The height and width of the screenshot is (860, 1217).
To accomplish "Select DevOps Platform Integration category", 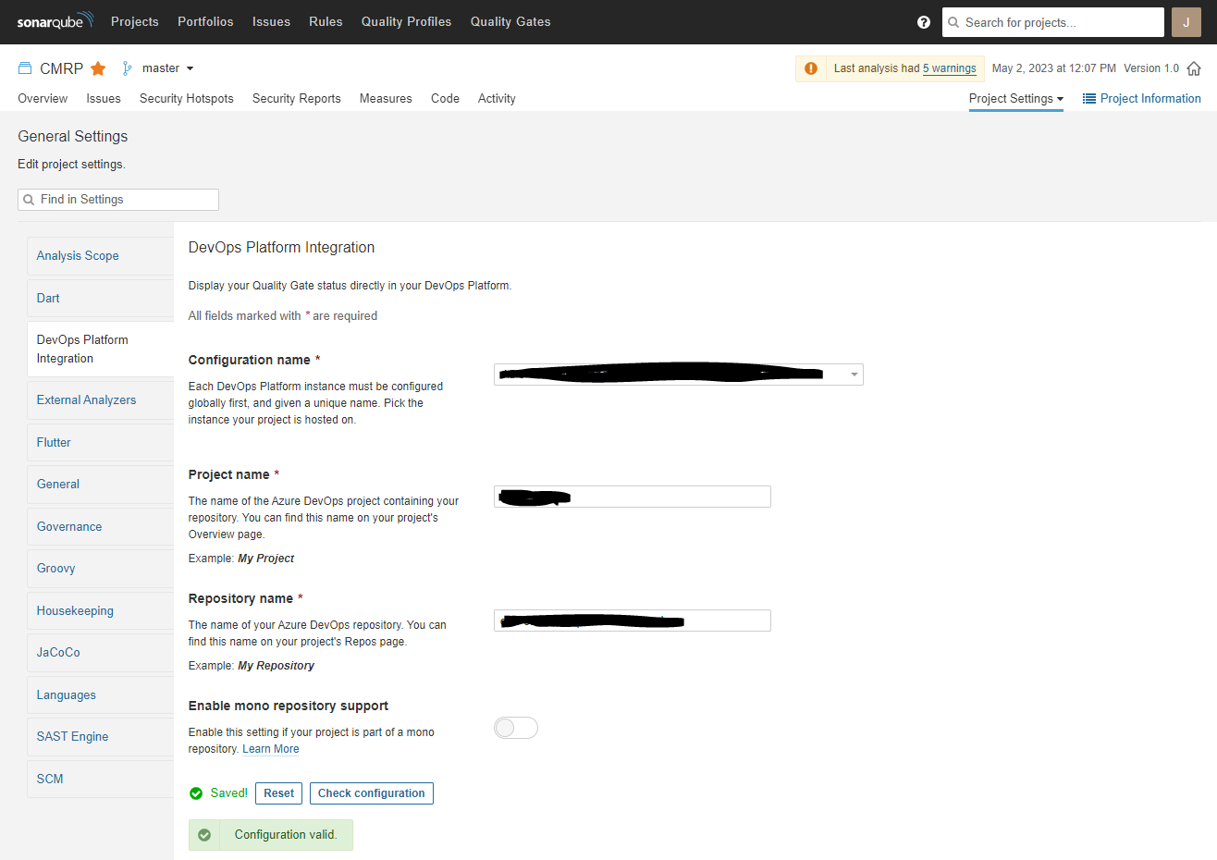I will pyautogui.click(x=100, y=349).
